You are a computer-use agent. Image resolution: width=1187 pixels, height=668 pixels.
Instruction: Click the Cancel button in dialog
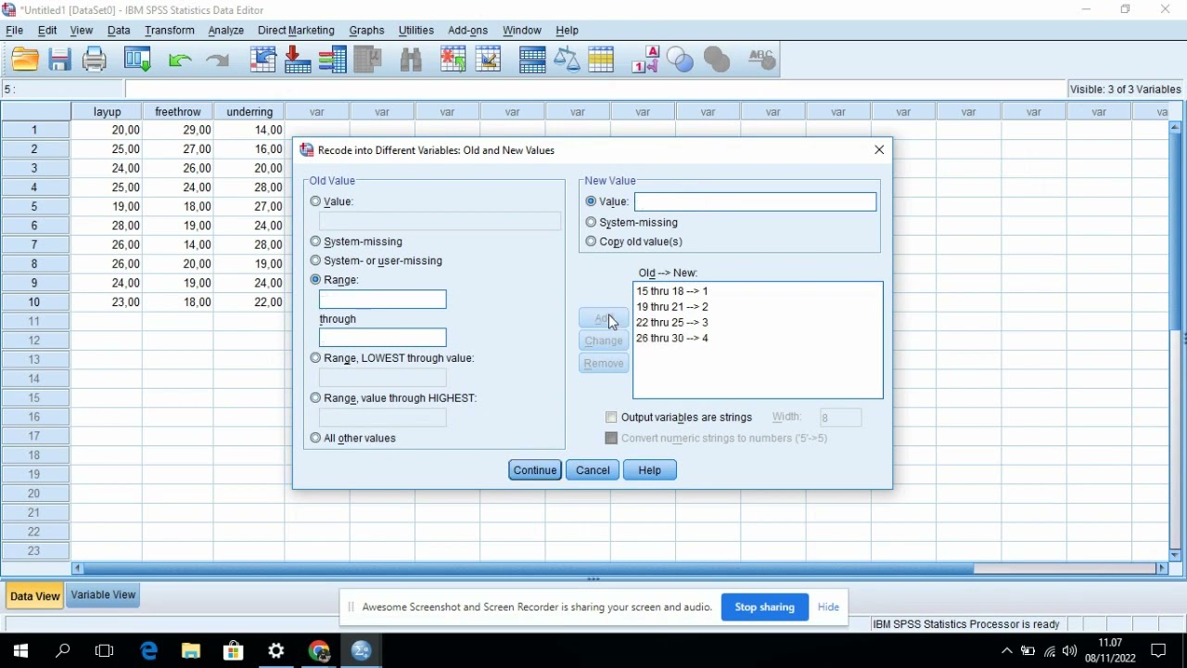[x=593, y=470]
